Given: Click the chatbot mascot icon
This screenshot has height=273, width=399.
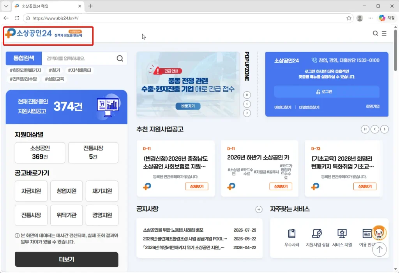Looking at the screenshot, I should coord(379,233).
